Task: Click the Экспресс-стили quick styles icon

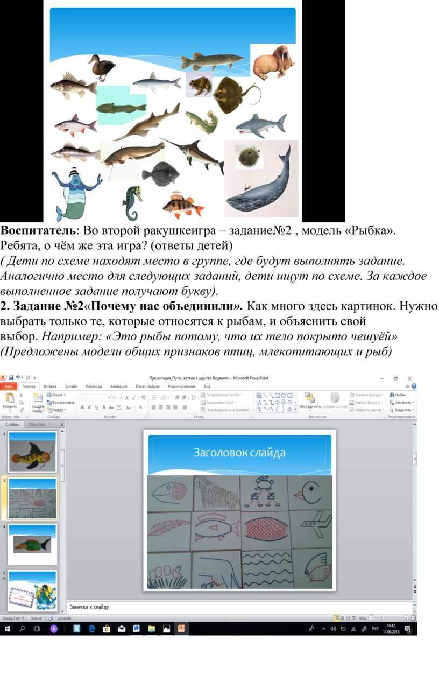Action: click(x=335, y=397)
